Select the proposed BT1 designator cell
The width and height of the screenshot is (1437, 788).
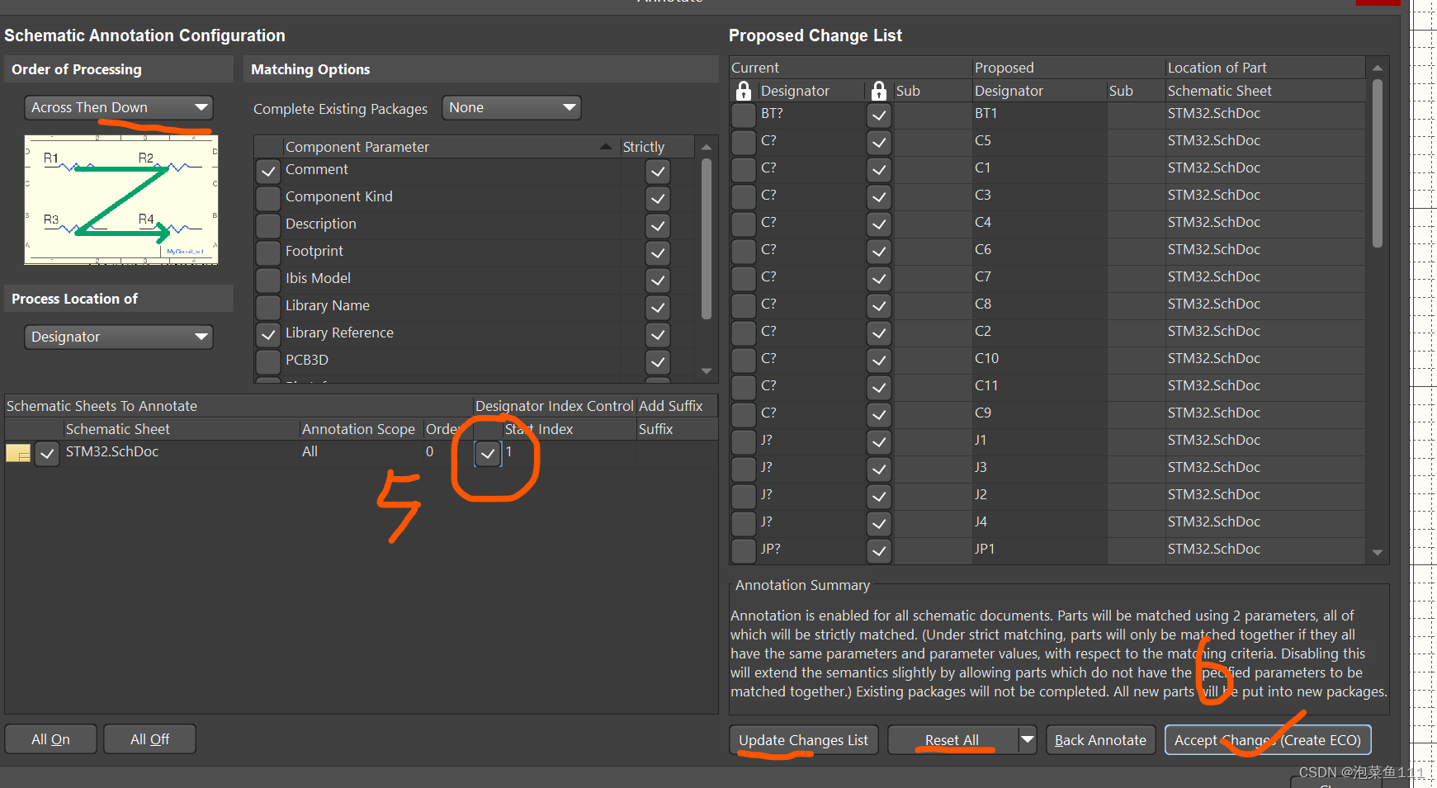click(1039, 114)
